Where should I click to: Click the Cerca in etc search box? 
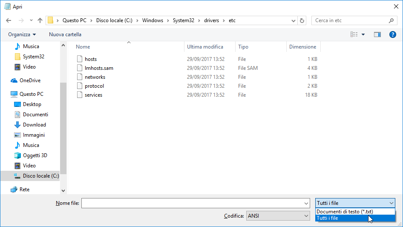[x=349, y=20]
